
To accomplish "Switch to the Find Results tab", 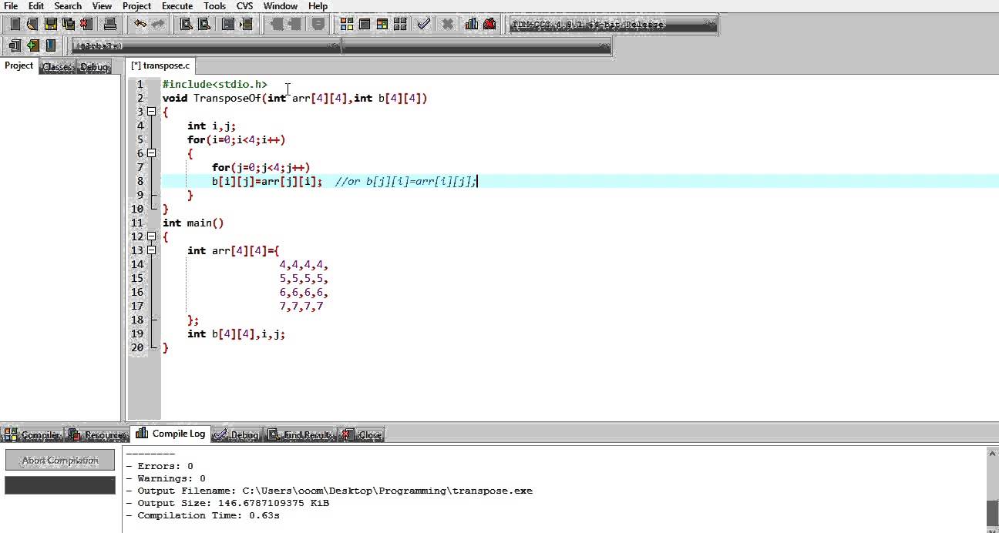I will tap(301, 435).
